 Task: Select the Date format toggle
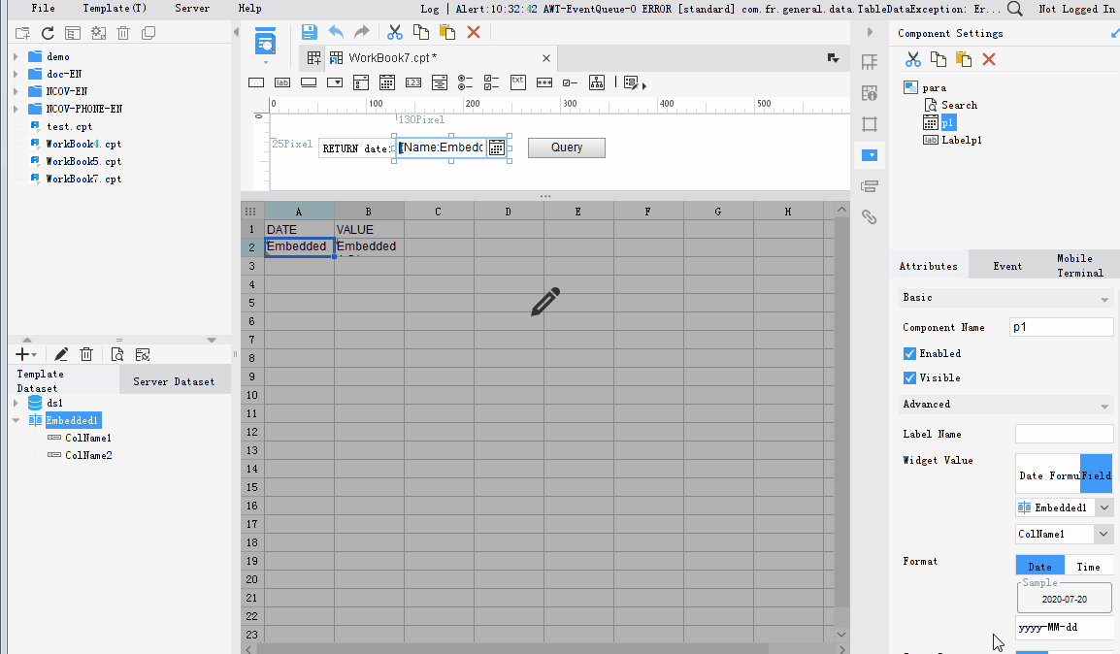(x=1040, y=567)
